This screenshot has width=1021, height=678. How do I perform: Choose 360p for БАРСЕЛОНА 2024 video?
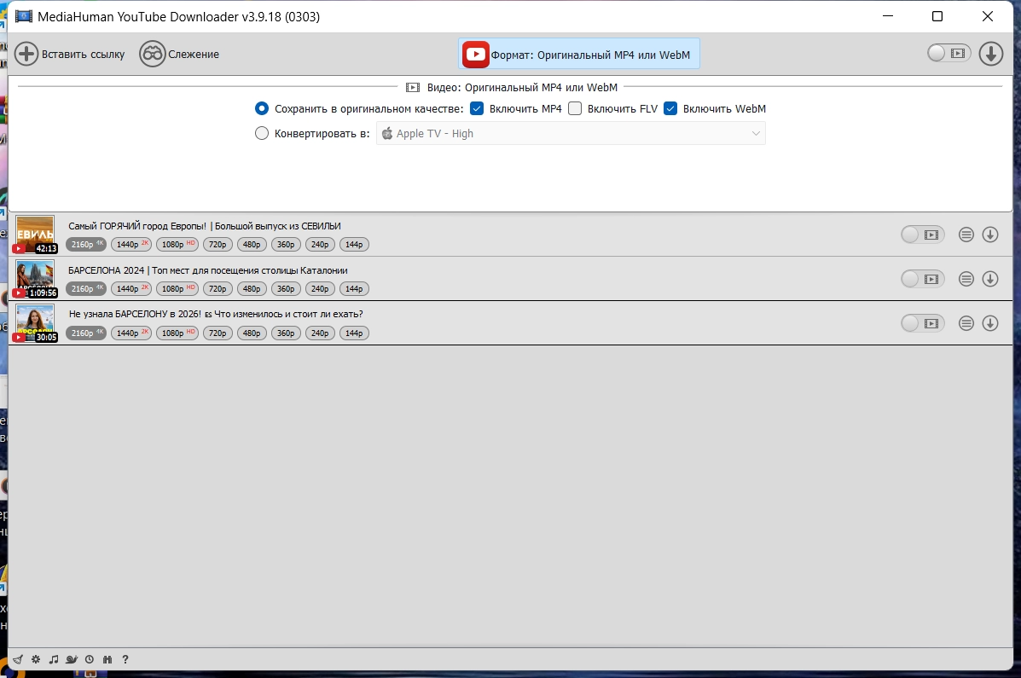[286, 288]
